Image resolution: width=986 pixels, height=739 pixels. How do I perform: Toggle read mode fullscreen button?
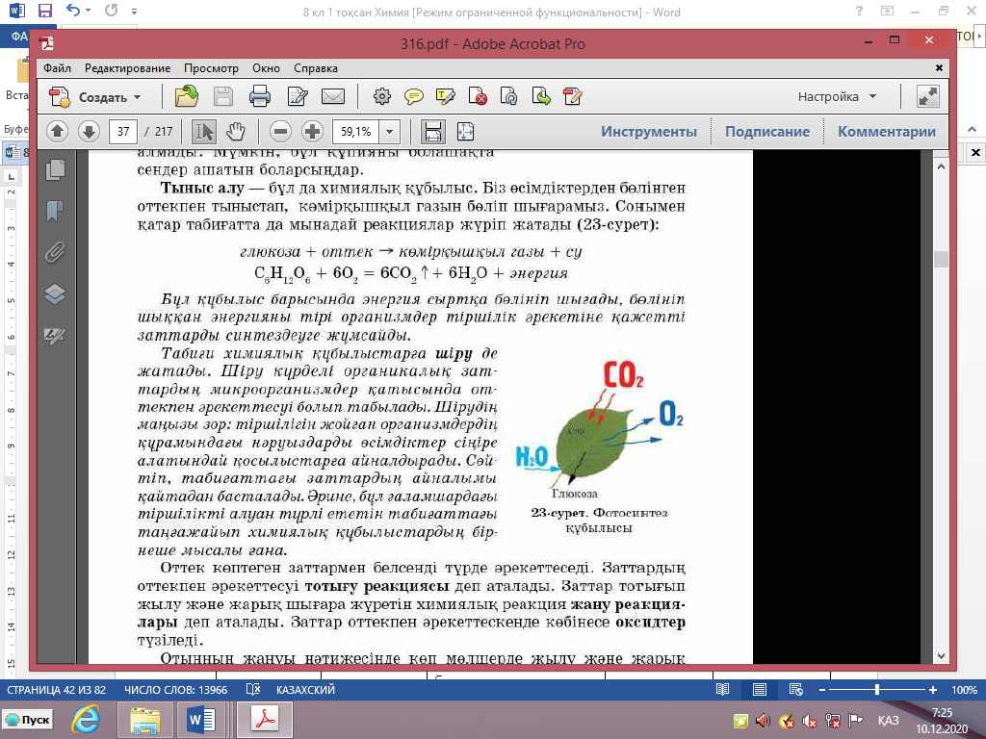pos(927,96)
